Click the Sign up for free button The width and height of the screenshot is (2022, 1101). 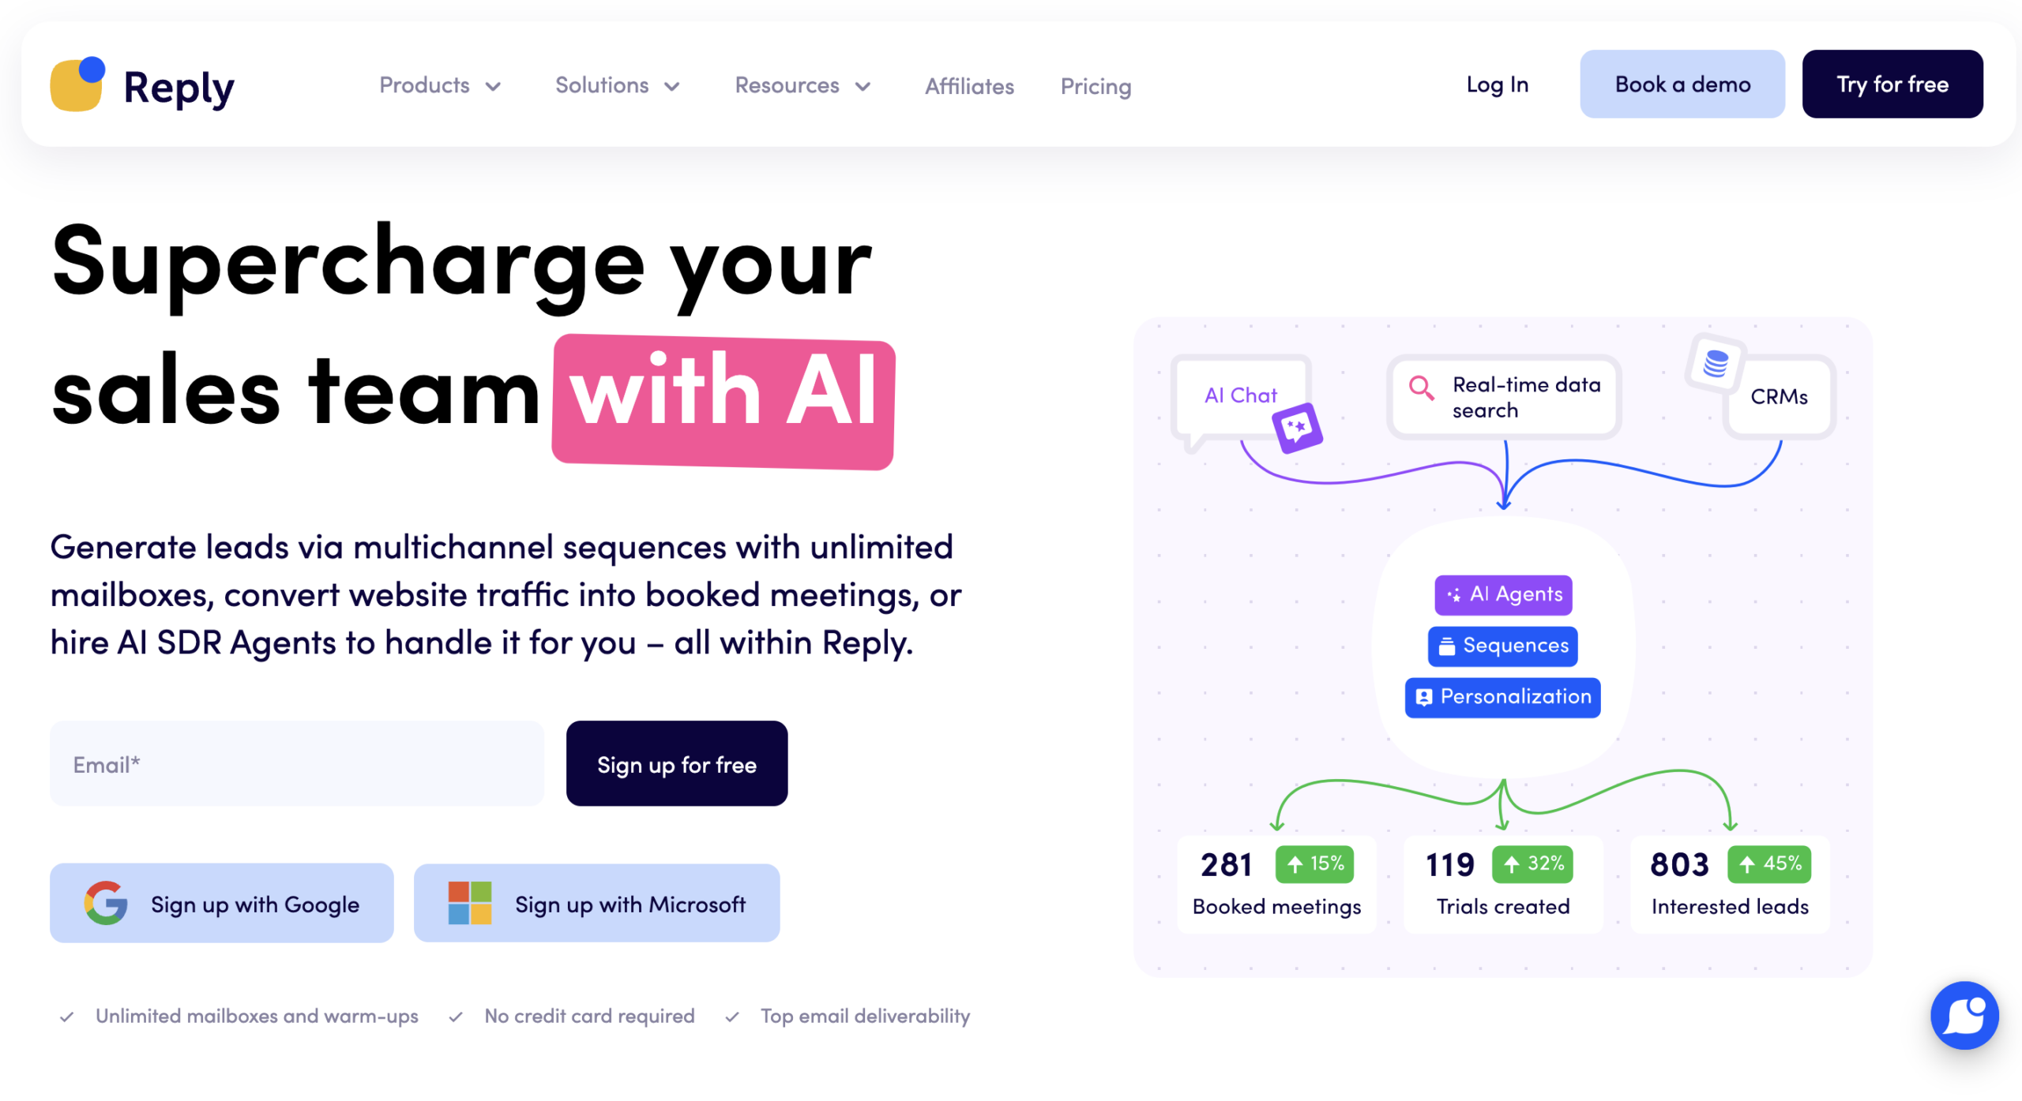pyautogui.click(x=676, y=763)
